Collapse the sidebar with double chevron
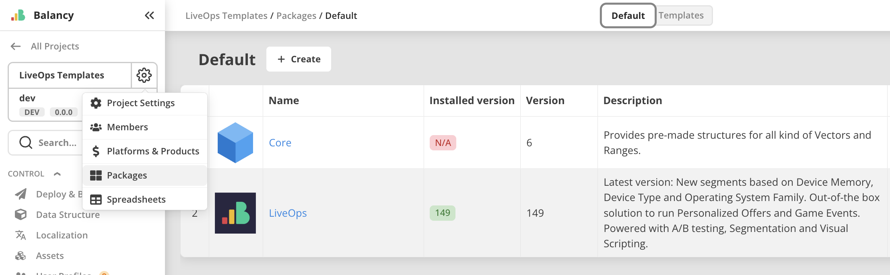890x275 pixels. click(149, 16)
